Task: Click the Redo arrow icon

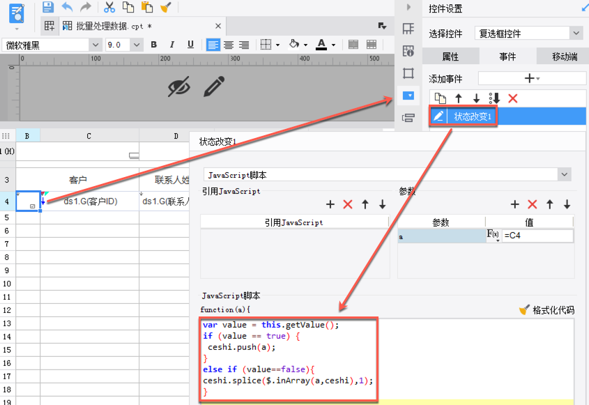Action: tap(86, 7)
